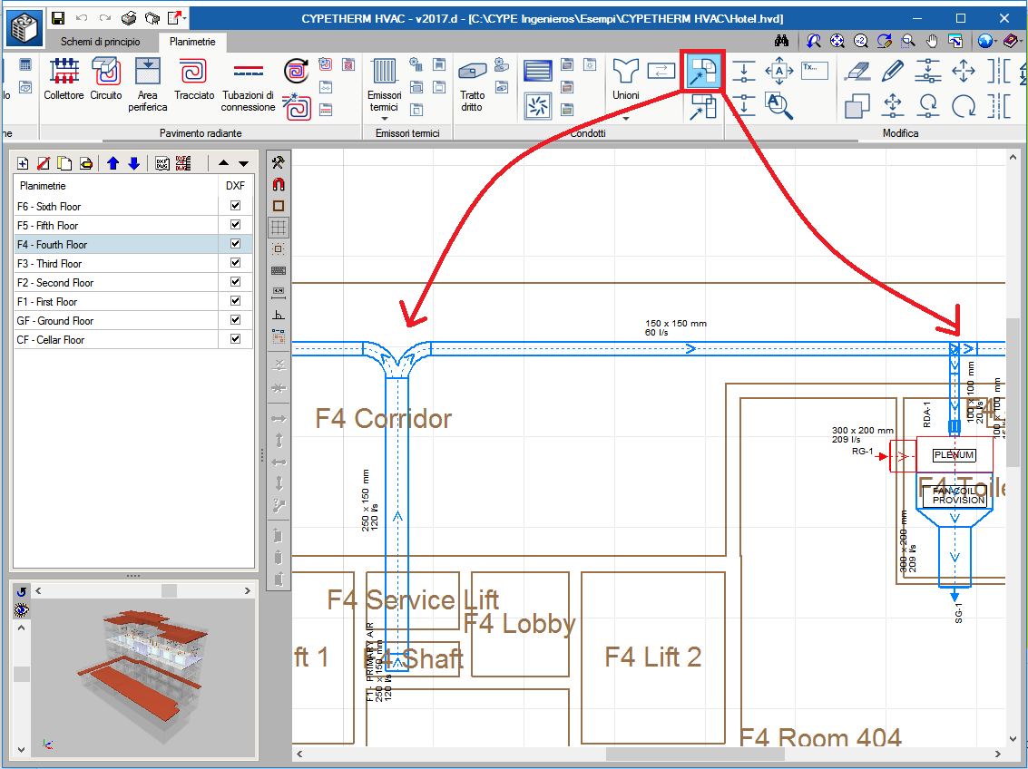
Task: Click the hammer settings icon
Action: [278, 162]
